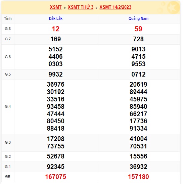183x184 pixels.
Task: Select G.3 number 17208
Action: (56, 139)
